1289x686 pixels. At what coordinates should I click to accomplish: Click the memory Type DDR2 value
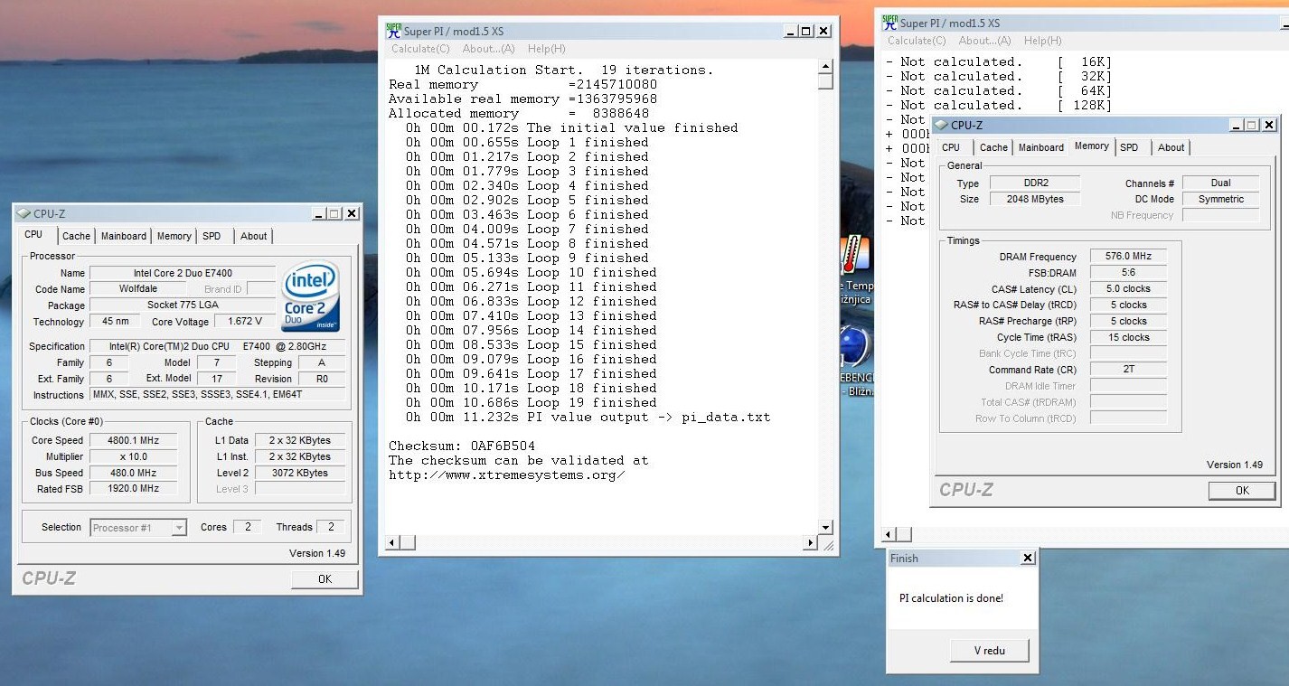click(1034, 183)
